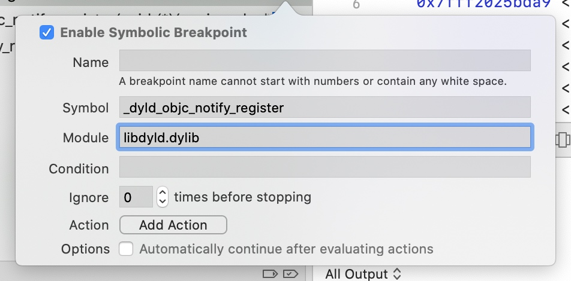Click the Options label
Image resolution: width=571 pixels, height=281 pixels.
(85, 249)
